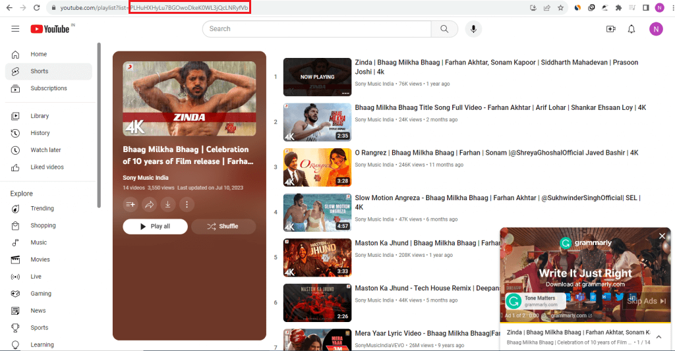Open Gaming under Explore

coord(49,293)
